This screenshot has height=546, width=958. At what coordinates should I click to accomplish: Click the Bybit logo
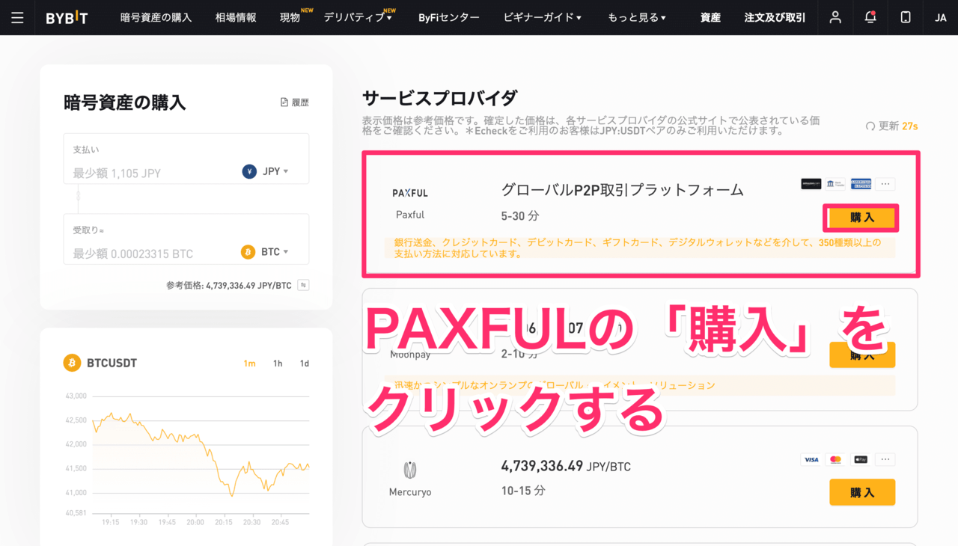click(x=66, y=17)
